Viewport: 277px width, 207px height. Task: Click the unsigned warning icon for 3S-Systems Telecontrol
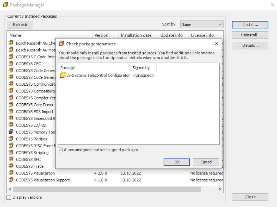click(x=63, y=75)
